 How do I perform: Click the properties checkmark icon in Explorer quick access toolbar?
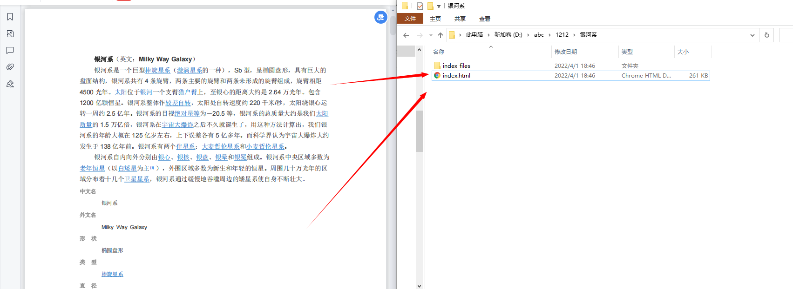click(420, 6)
